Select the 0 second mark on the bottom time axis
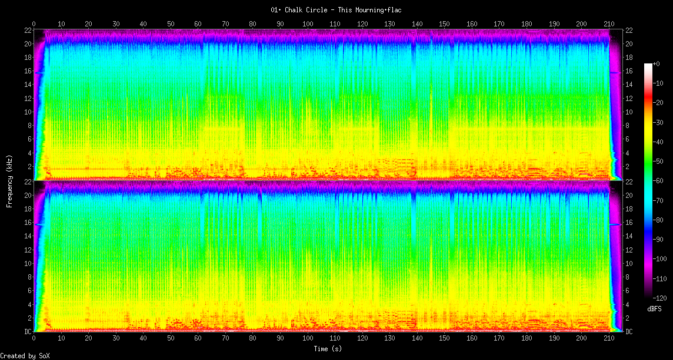This screenshot has height=360, width=673. point(34,339)
